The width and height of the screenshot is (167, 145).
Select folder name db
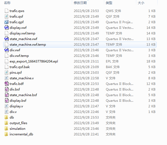click(12, 117)
